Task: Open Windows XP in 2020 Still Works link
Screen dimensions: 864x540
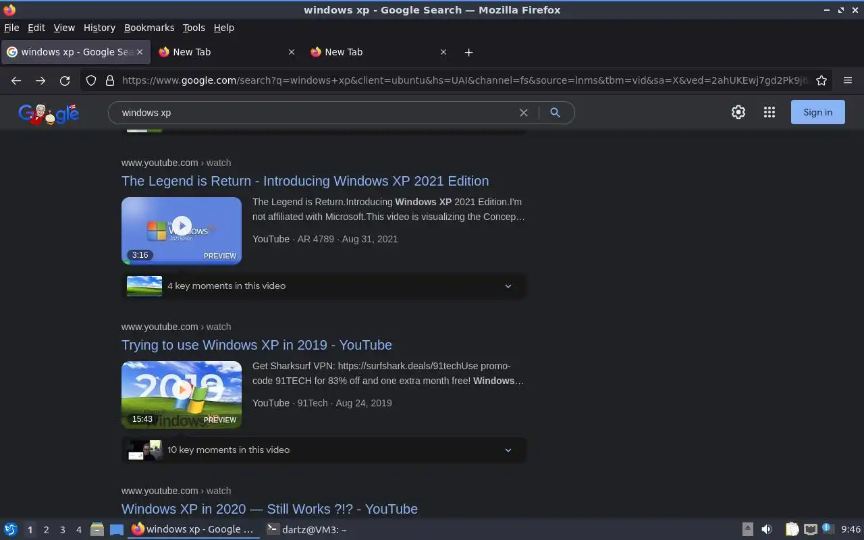Action: (x=269, y=509)
